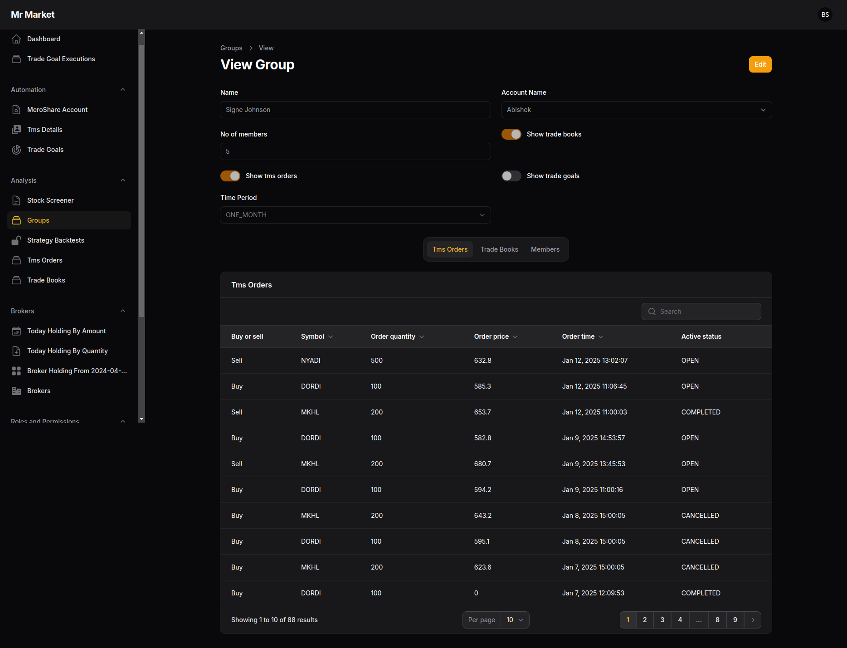
Task: Click the Trade Goals target icon
Action: click(16, 150)
